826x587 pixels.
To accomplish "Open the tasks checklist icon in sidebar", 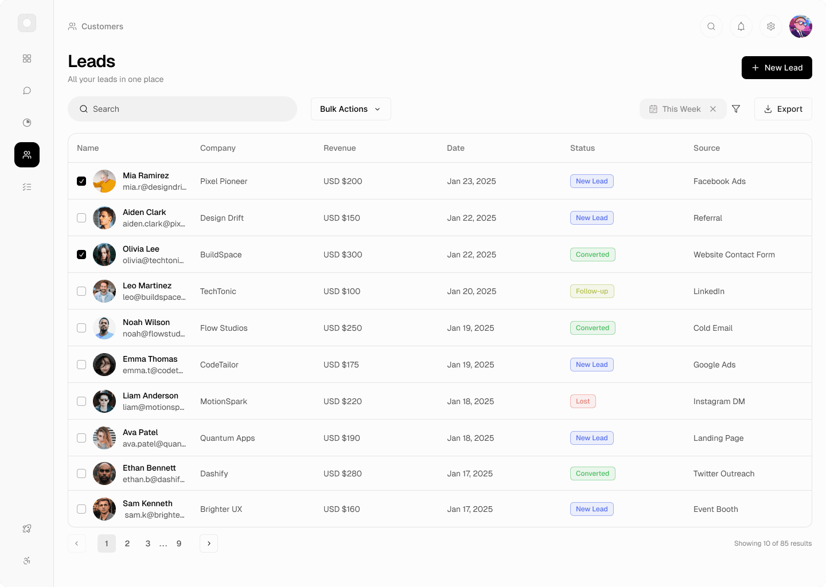I will [27, 187].
